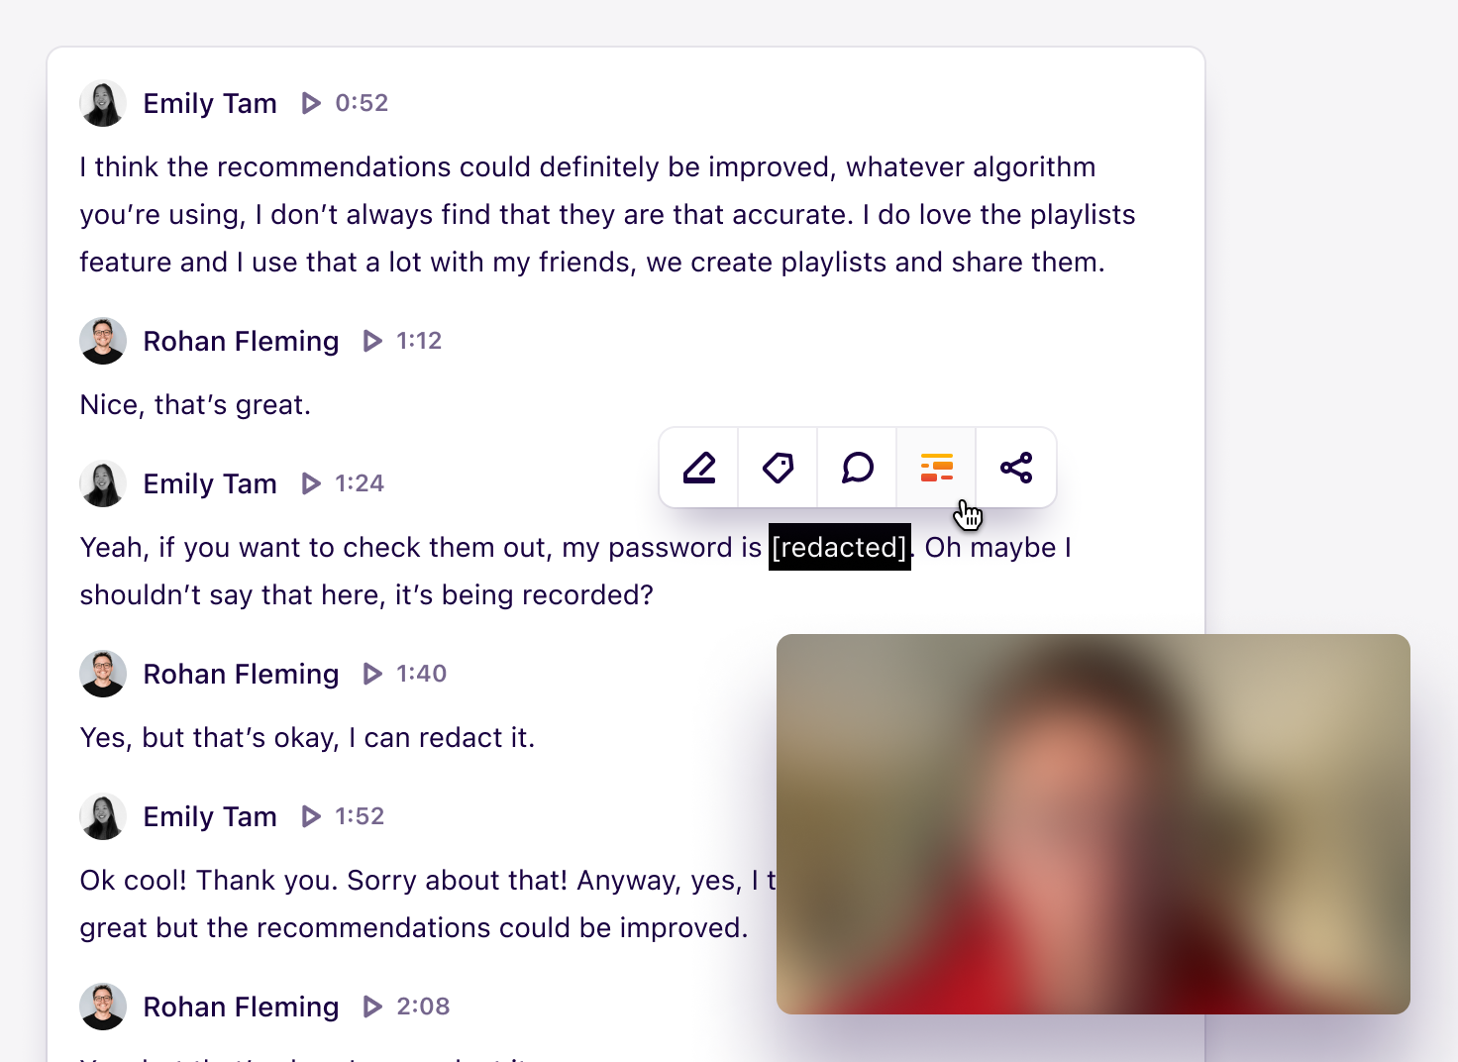The height and width of the screenshot is (1062, 1458).
Task: Click the 0:52 timestamp
Action: 362,103
